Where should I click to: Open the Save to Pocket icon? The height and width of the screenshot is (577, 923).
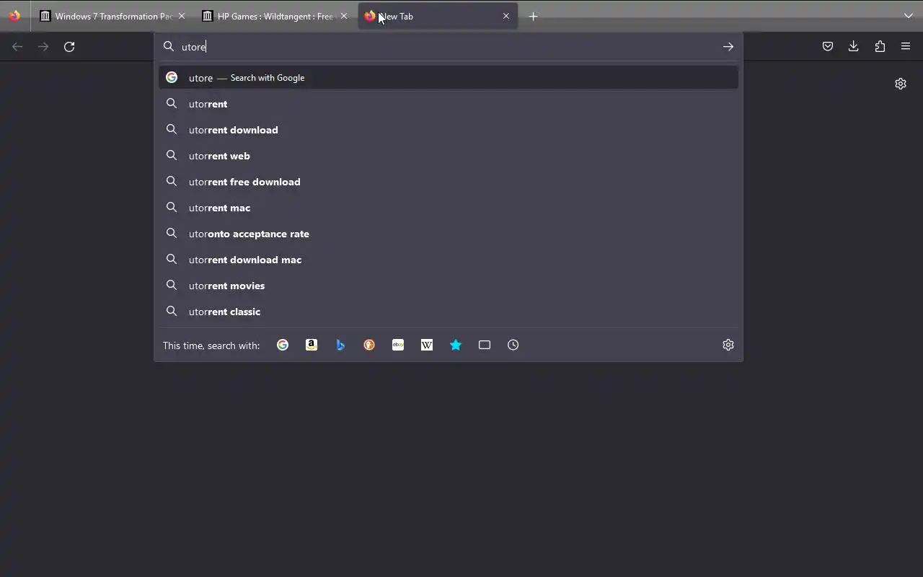[x=828, y=46]
